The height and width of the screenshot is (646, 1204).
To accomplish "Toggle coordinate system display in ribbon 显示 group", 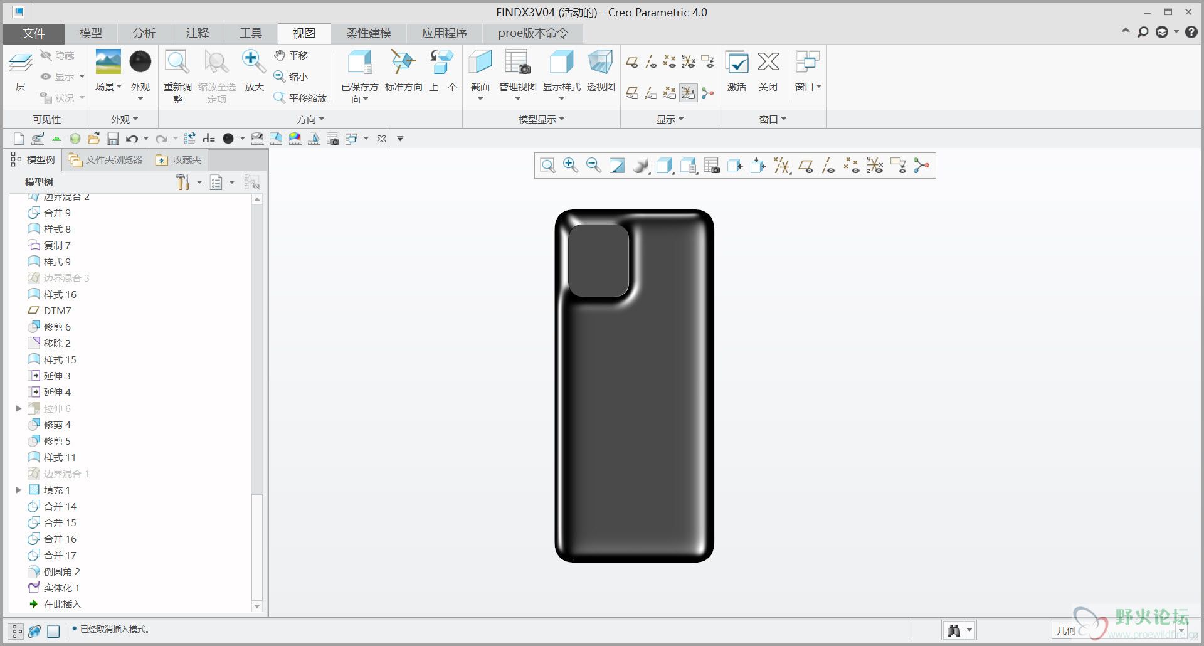I will coord(689,61).
